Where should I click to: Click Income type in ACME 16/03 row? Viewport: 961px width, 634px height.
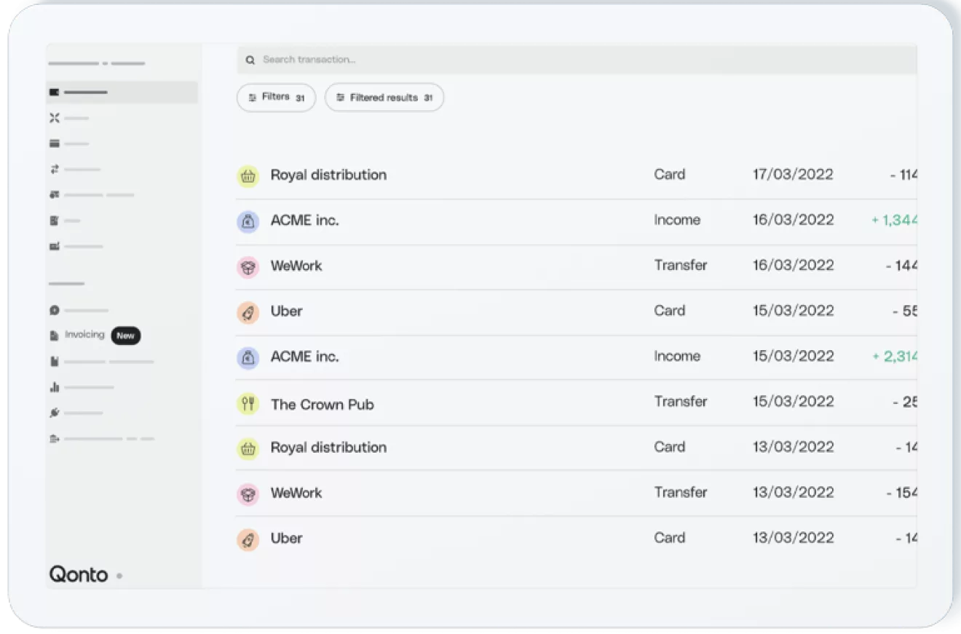point(677,220)
